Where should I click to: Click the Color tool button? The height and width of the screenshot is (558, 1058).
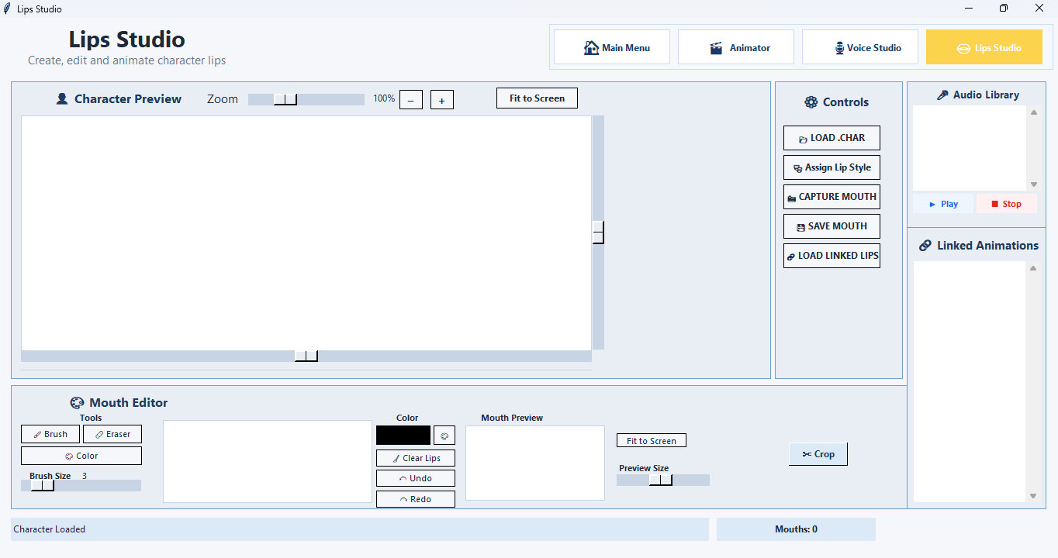(81, 456)
